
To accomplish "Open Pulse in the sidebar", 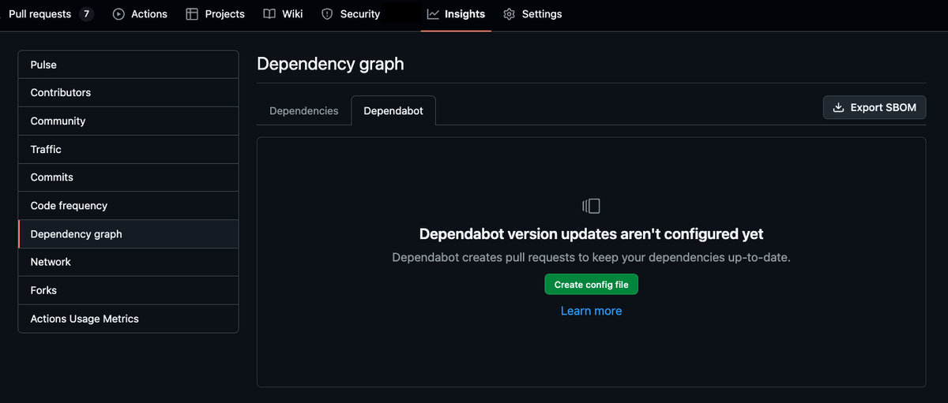I will point(128,65).
